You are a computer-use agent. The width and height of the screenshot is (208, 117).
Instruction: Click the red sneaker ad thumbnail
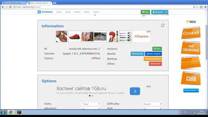pyautogui.click(x=75, y=36)
